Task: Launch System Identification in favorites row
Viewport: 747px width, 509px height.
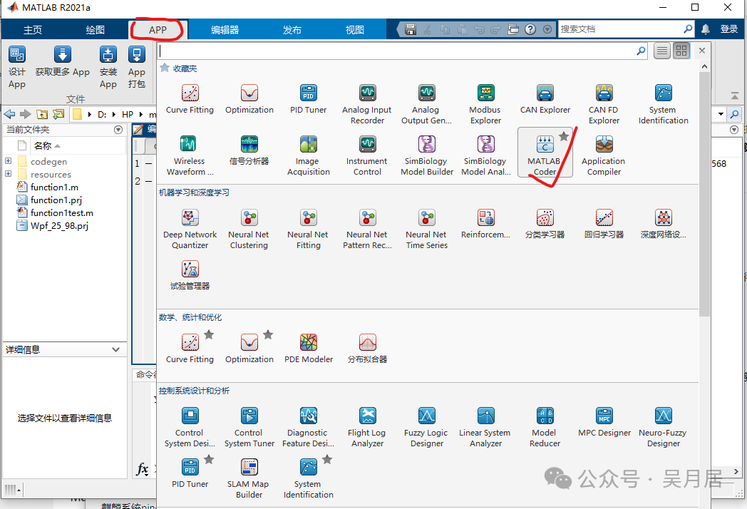Action: pos(663,104)
